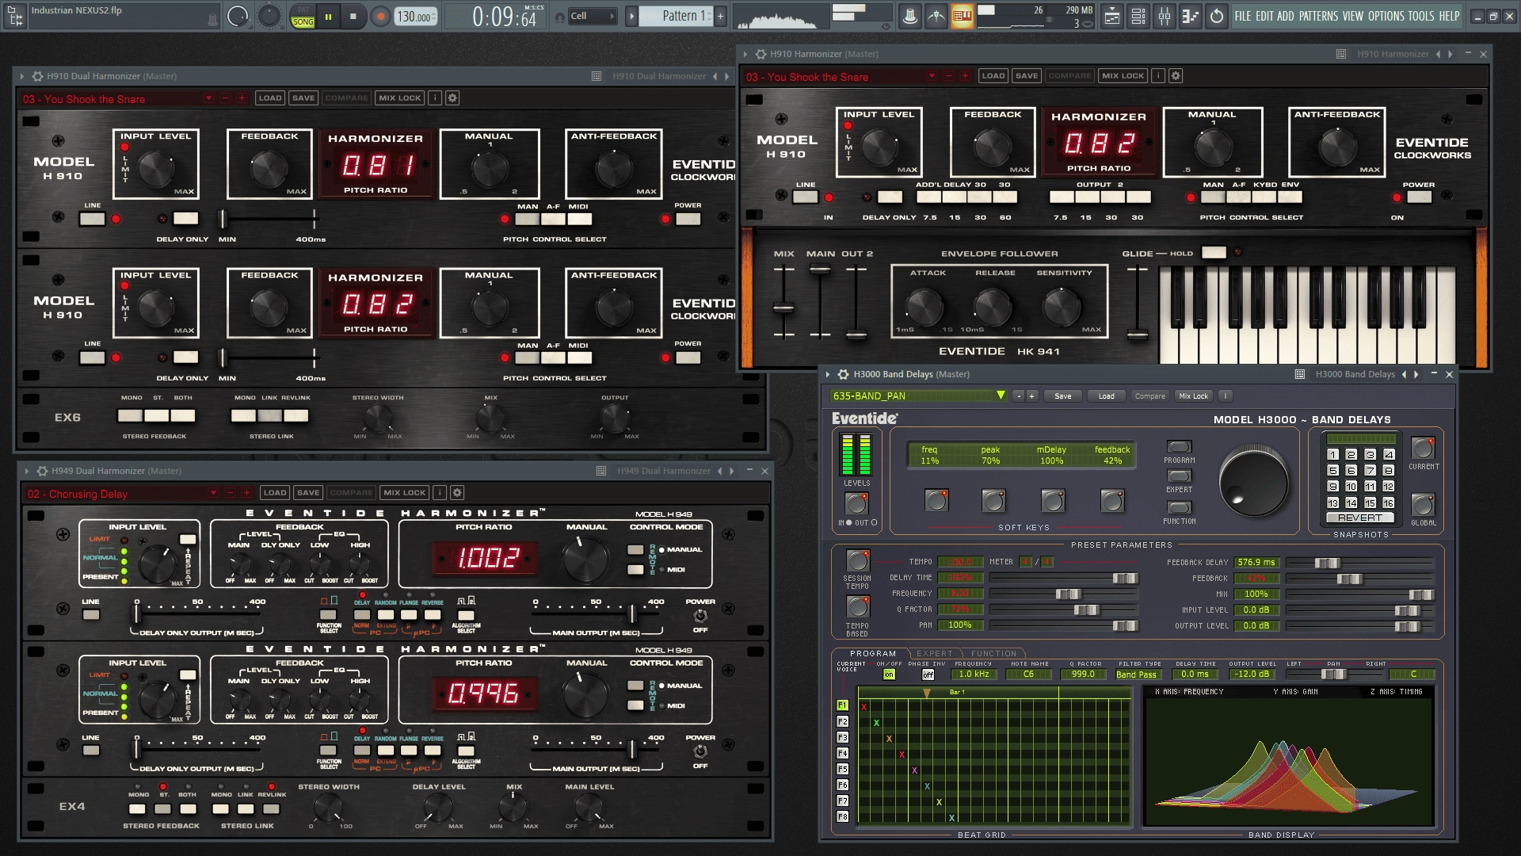
Task: Click the red Record button in transport
Action: pos(381,16)
